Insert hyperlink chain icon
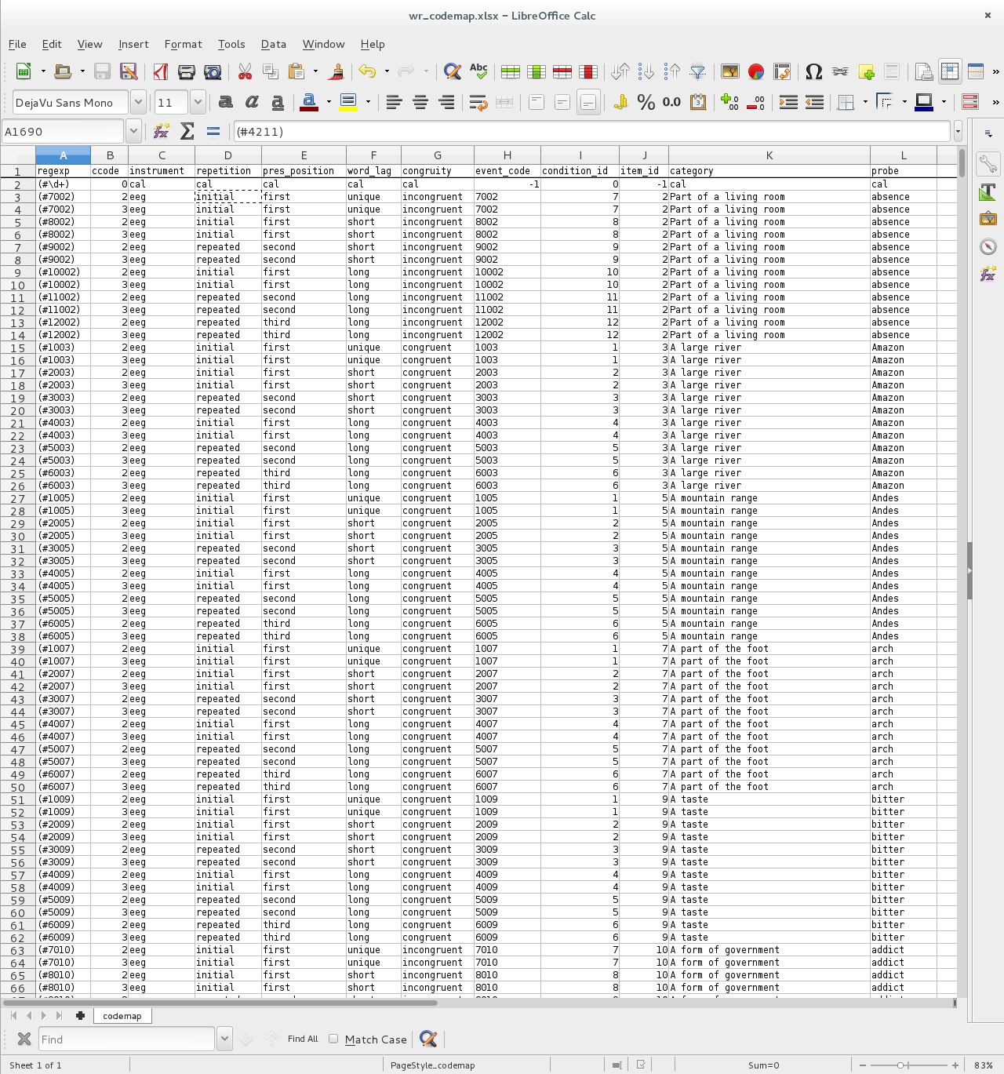1004x1074 pixels. pos(840,71)
